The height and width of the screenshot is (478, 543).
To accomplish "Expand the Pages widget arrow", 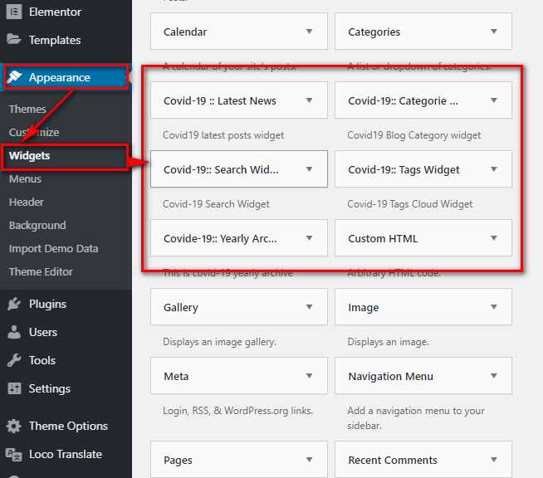I will 310,460.
